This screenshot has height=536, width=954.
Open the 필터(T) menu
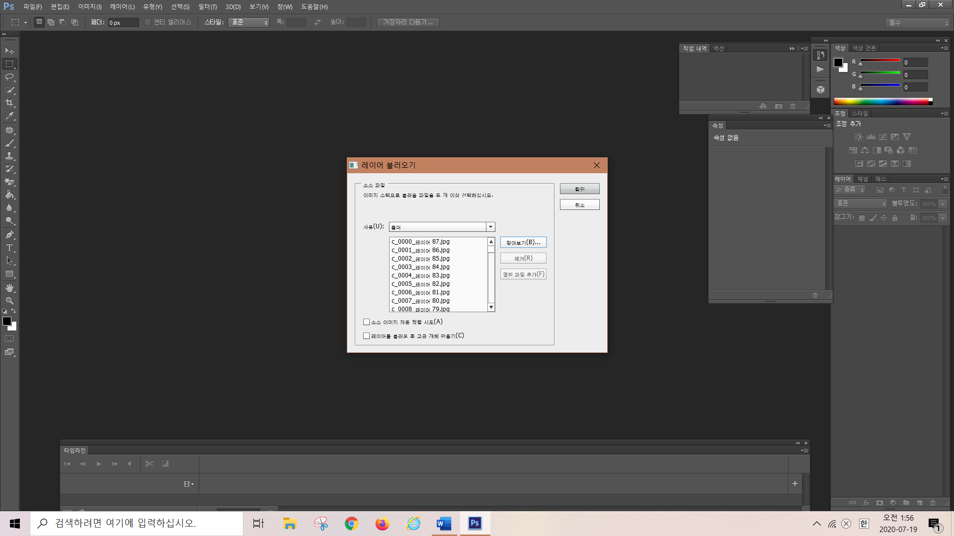click(207, 6)
